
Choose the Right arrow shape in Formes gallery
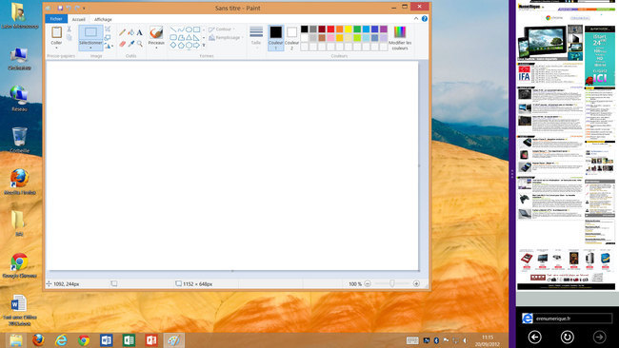point(196,46)
